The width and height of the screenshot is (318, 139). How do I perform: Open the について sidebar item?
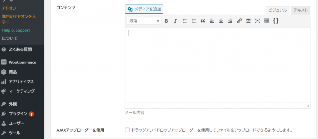10,38
